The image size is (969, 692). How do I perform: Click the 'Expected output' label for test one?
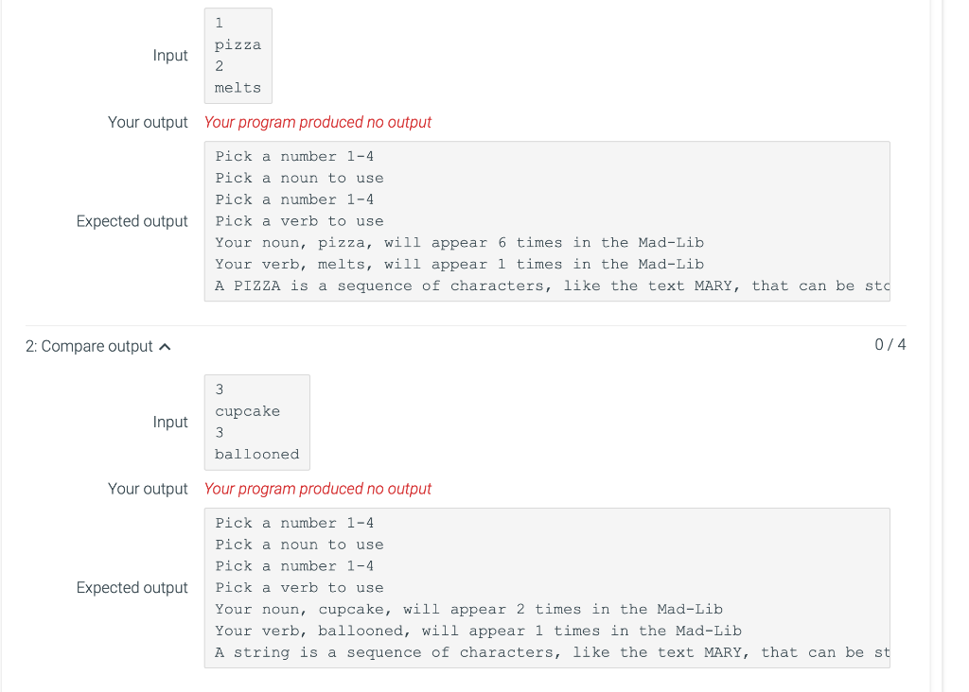[x=132, y=220]
